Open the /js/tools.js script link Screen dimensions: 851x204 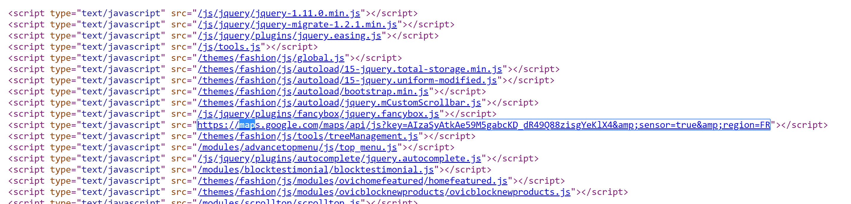pyautogui.click(x=229, y=47)
